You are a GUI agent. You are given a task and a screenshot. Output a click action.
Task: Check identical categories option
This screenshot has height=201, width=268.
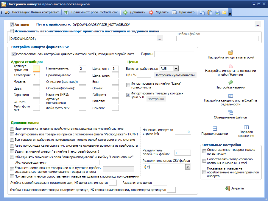(12, 129)
